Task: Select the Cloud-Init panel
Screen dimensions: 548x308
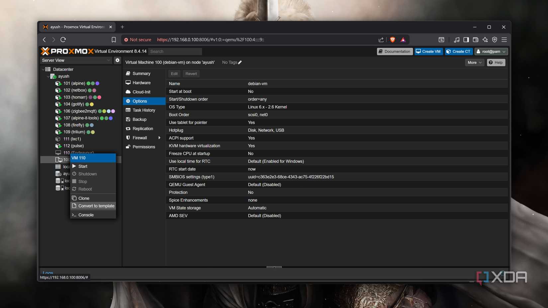Action: point(140,92)
